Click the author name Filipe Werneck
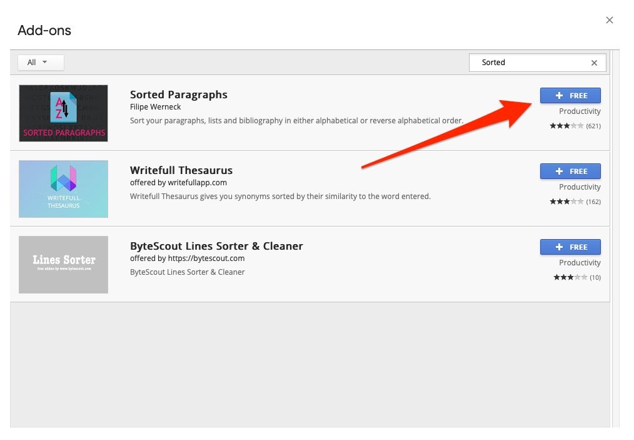Screen dimensions: 634x440 [x=155, y=107]
